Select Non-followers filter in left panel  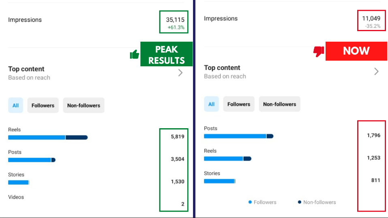coord(84,106)
